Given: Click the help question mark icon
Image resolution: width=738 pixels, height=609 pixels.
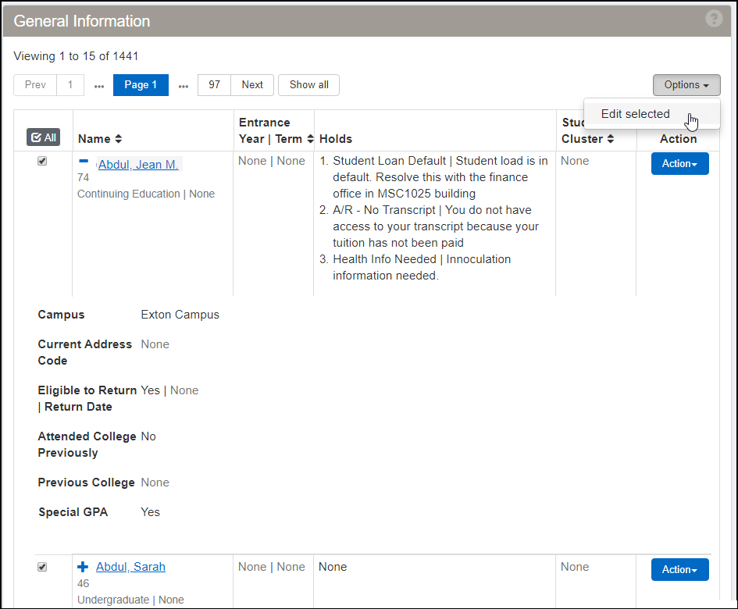Looking at the screenshot, I should (x=714, y=20).
